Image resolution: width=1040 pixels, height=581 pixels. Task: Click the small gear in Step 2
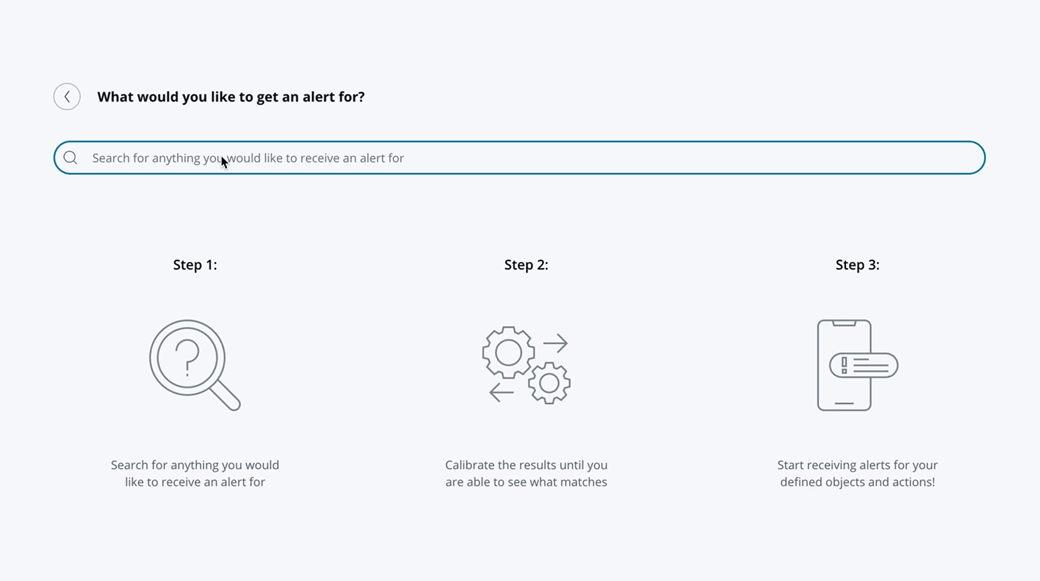coord(549,383)
